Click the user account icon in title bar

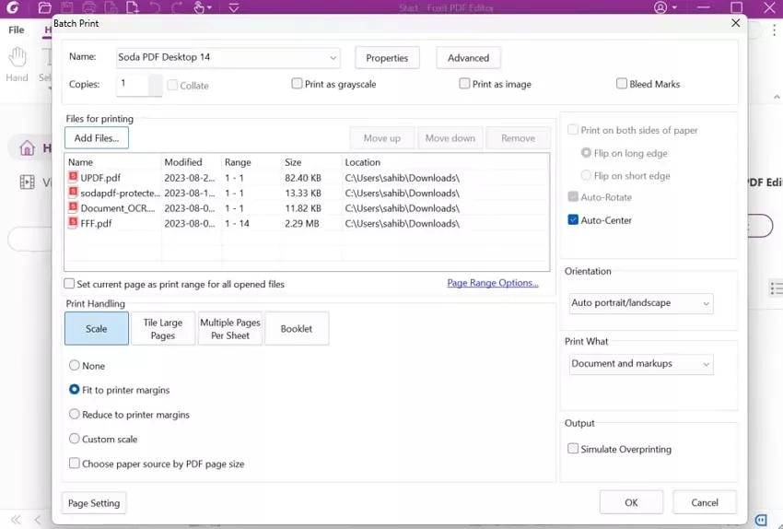point(660,7)
